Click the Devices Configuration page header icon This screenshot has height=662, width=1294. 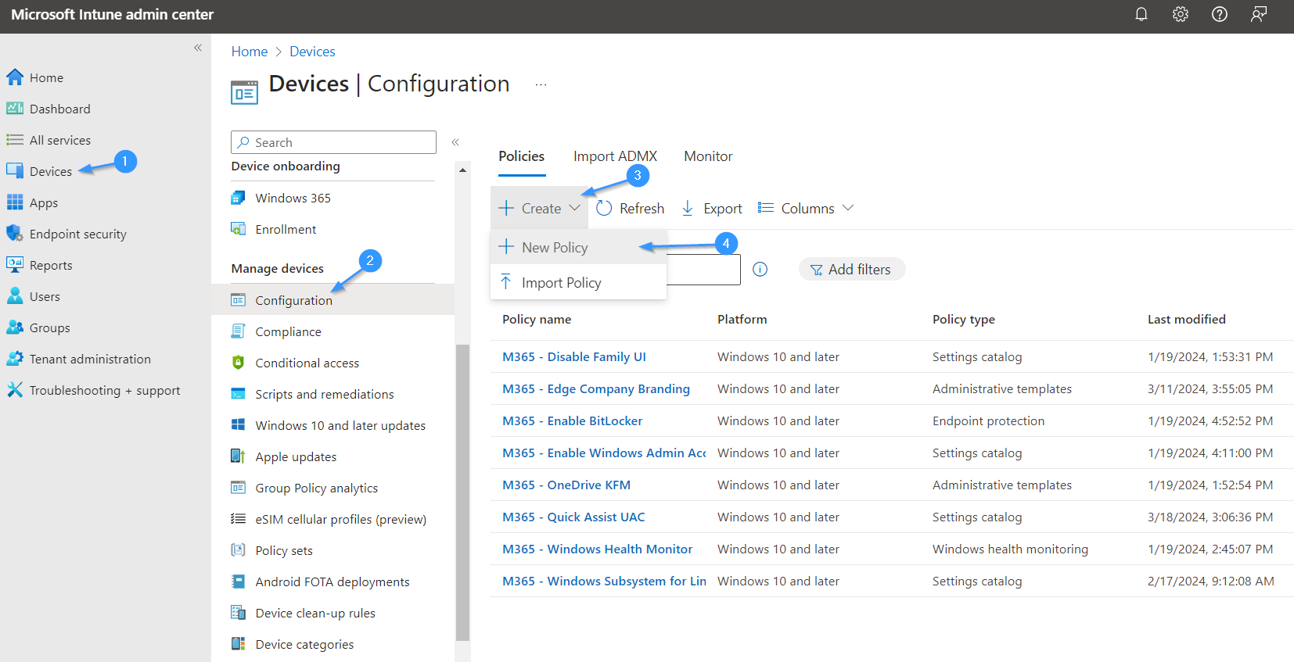point(244,92)
